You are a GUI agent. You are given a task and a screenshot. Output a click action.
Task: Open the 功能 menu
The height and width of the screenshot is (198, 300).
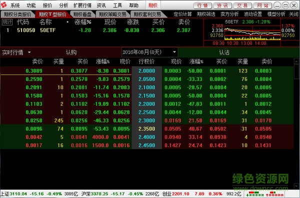[31, 5]
